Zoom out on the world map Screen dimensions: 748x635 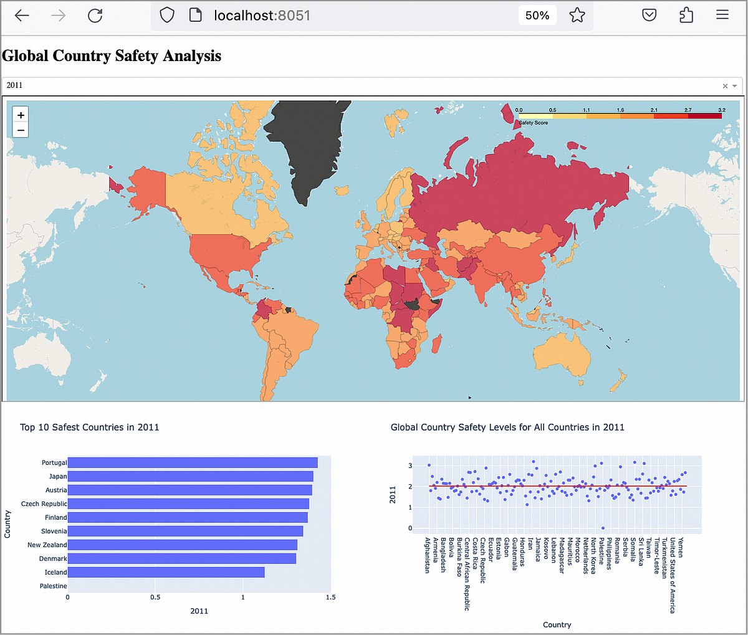(21, 130)
